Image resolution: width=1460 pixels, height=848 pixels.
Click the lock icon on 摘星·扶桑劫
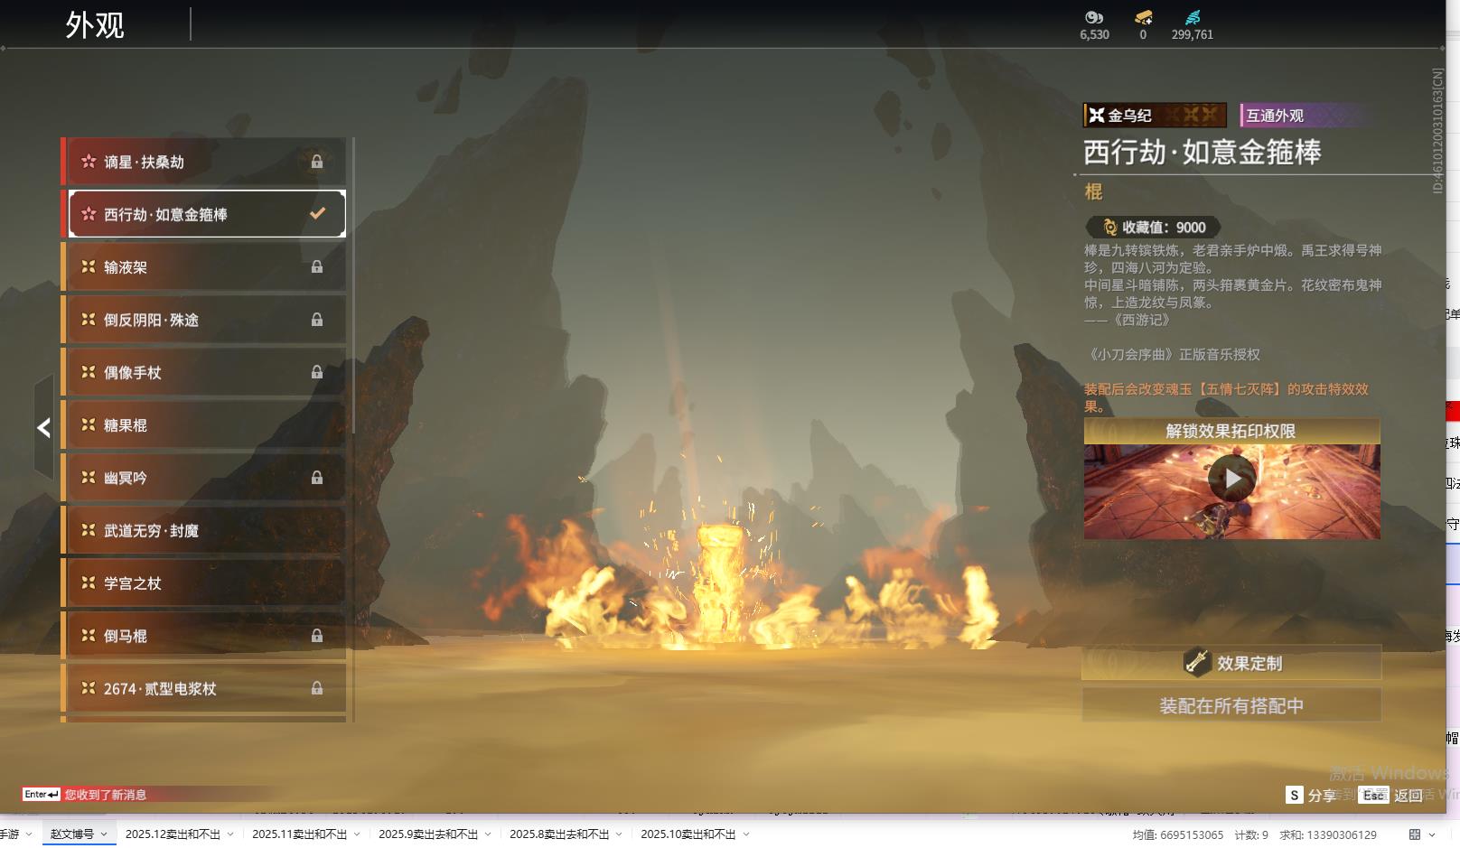[x=317, y=162]
